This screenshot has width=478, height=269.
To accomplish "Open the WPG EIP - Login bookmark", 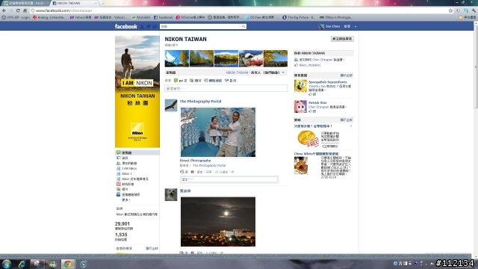I will pos(16,17).
